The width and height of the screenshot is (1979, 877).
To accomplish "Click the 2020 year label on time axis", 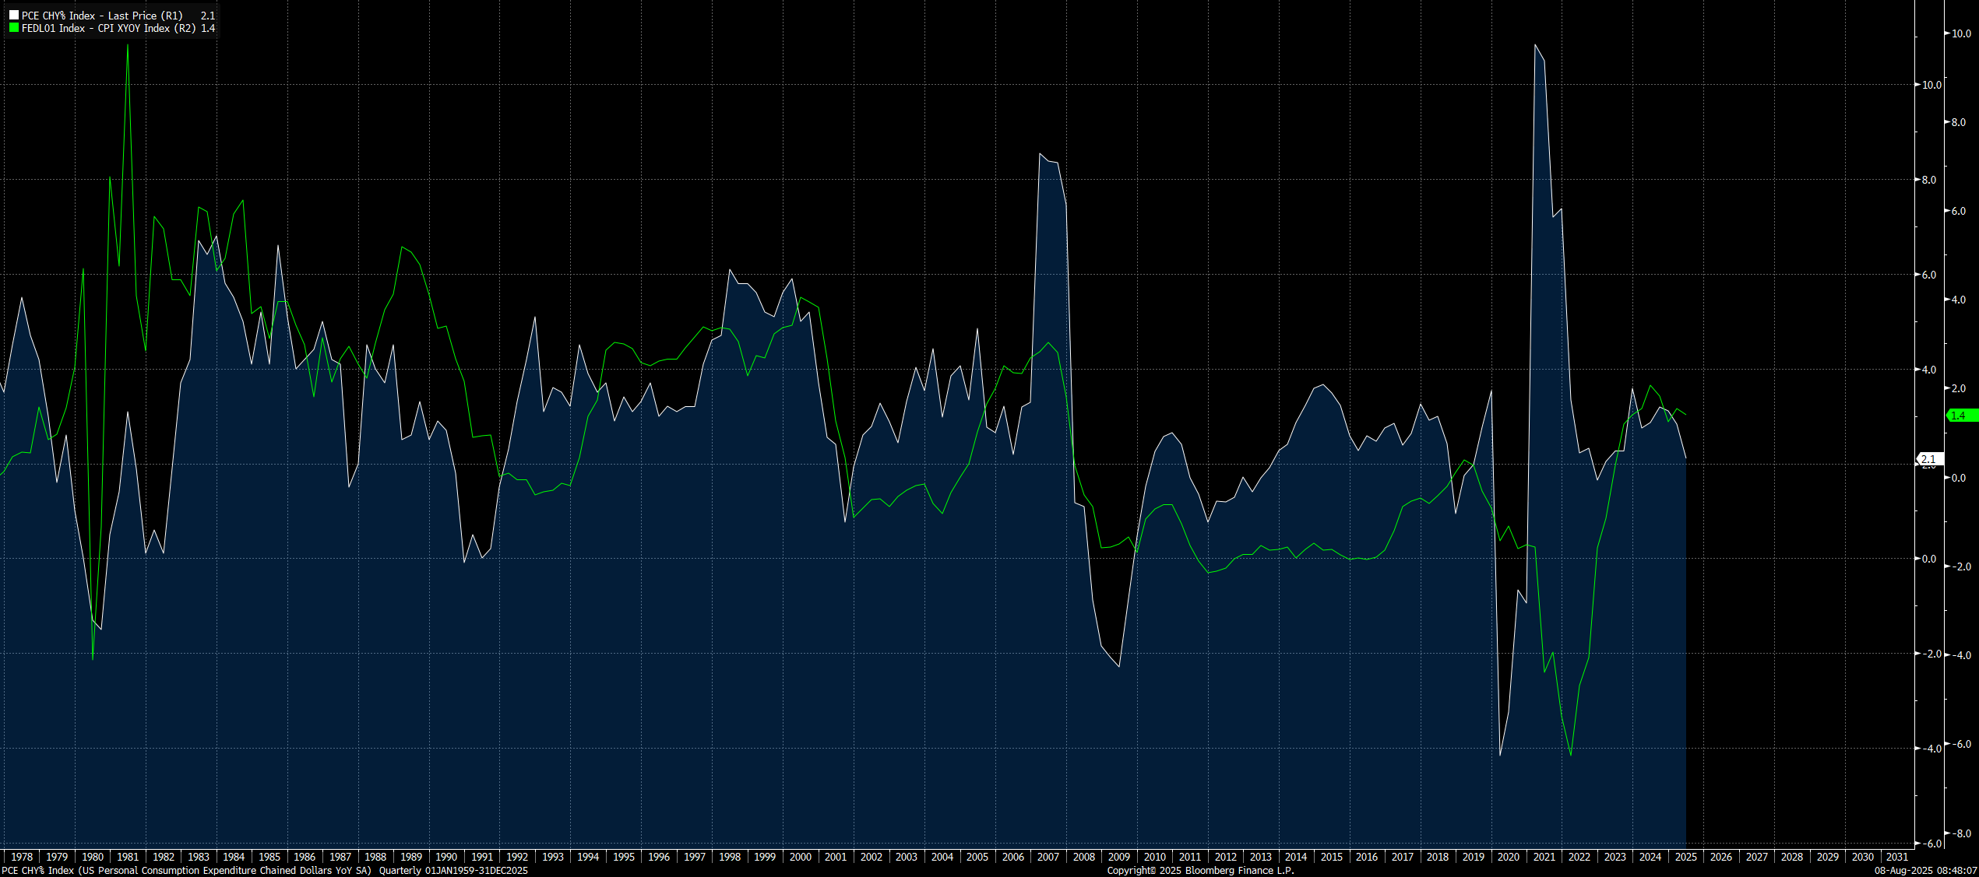I will (1509, 857).
